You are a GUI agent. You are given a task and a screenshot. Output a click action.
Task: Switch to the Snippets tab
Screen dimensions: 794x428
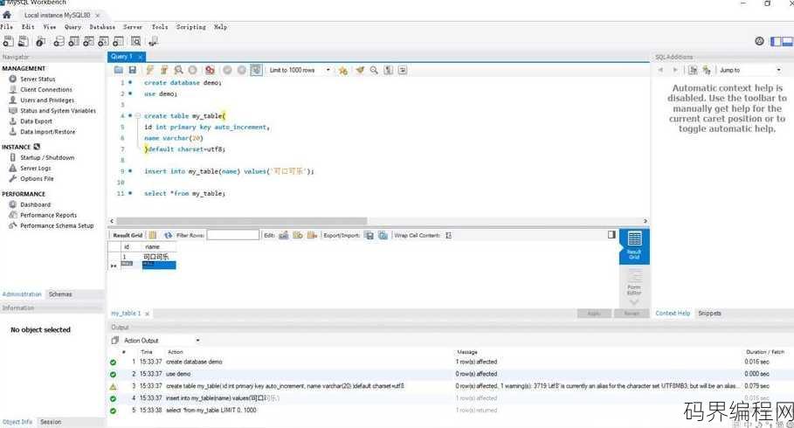pos(709,314)
